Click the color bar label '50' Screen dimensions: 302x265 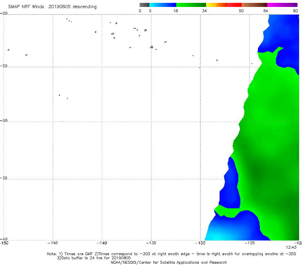coord(241,11)
